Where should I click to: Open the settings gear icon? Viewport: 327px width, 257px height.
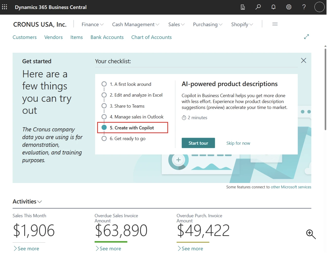coord(289,7)
